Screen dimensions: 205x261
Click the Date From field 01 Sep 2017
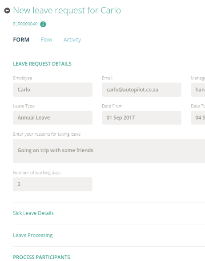point(142,118)
